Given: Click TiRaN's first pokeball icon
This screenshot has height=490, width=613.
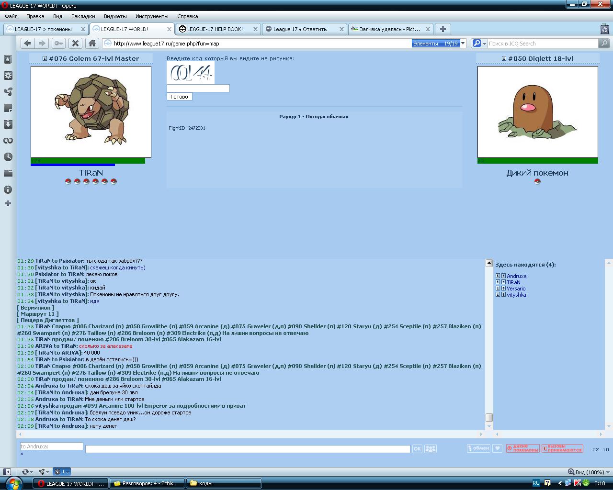Looking at the screenshot, I should (68, 181).
